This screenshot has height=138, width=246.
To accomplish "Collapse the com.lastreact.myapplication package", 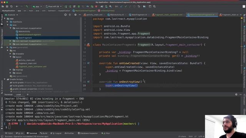I will (10, 28).
